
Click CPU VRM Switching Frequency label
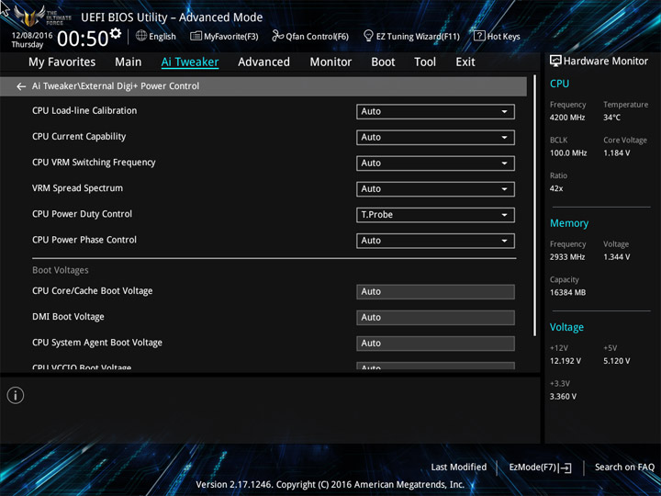click(94, 163)
